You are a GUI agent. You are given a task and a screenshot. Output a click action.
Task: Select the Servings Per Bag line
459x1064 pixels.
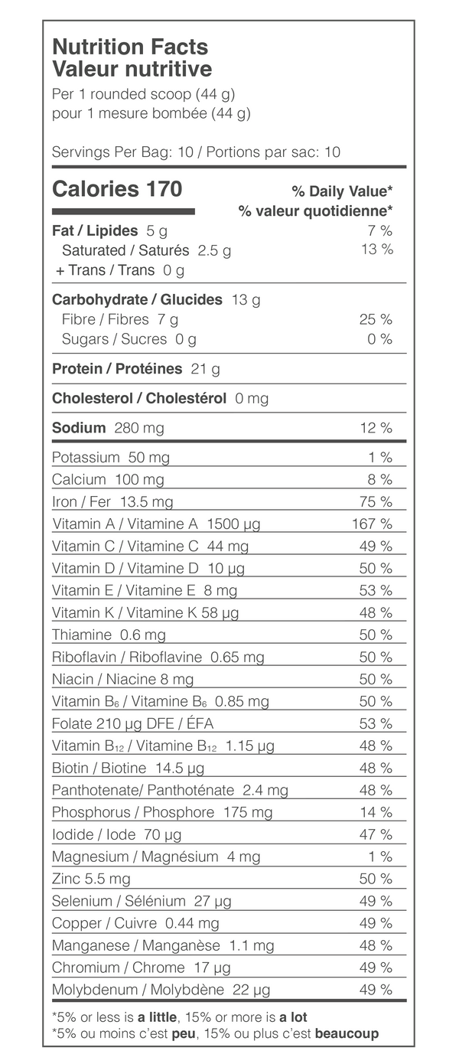point(196,152)
